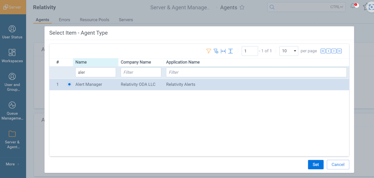This screenshot has height=178, width=374.
Task: Open the 10 per page dropdown
Action: [x=289, y=51]
